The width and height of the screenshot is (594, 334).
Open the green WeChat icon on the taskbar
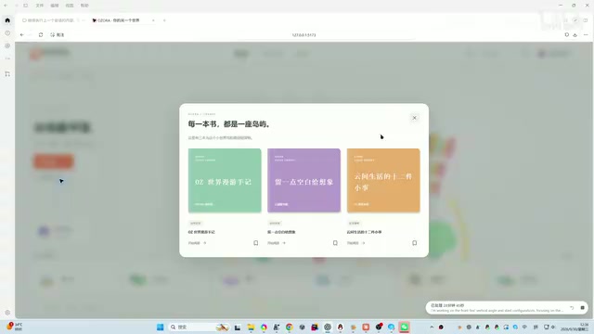tap(405, 327)
